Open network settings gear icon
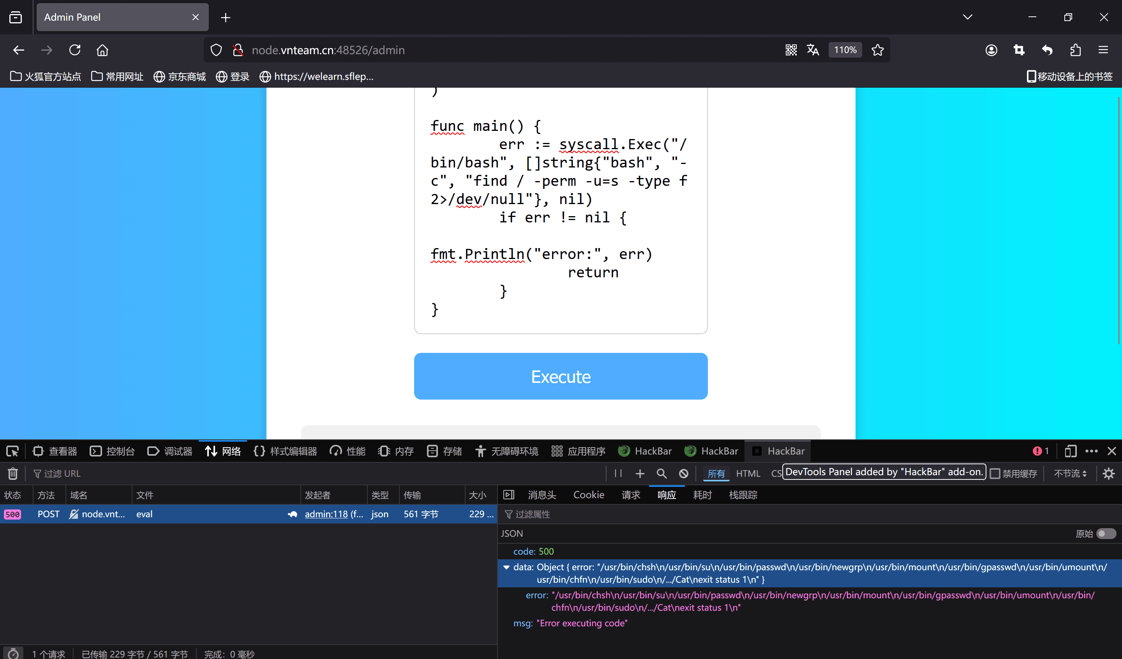Viewport: 1122px width, 659px height. pyautogui.click(x=1108, y=473)
